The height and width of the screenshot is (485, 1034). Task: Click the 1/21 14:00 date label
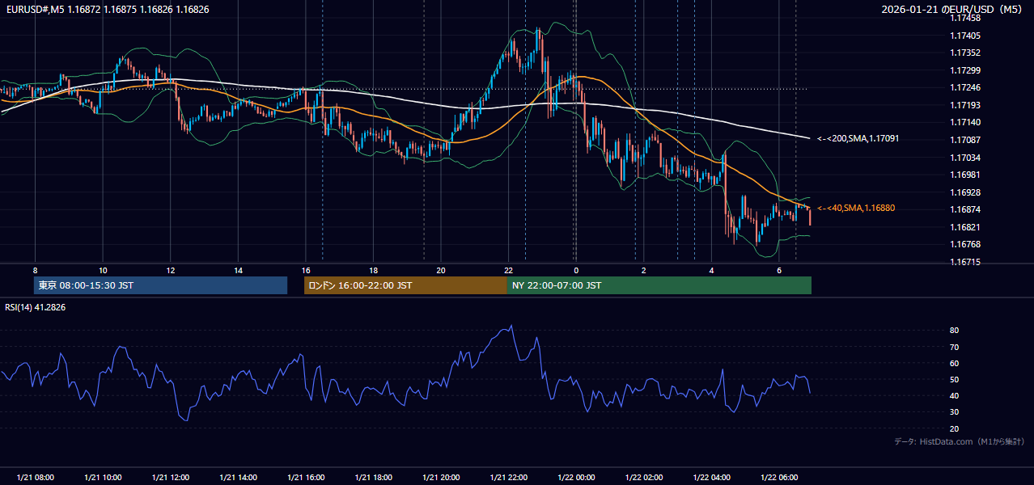[x=238, y=478]
